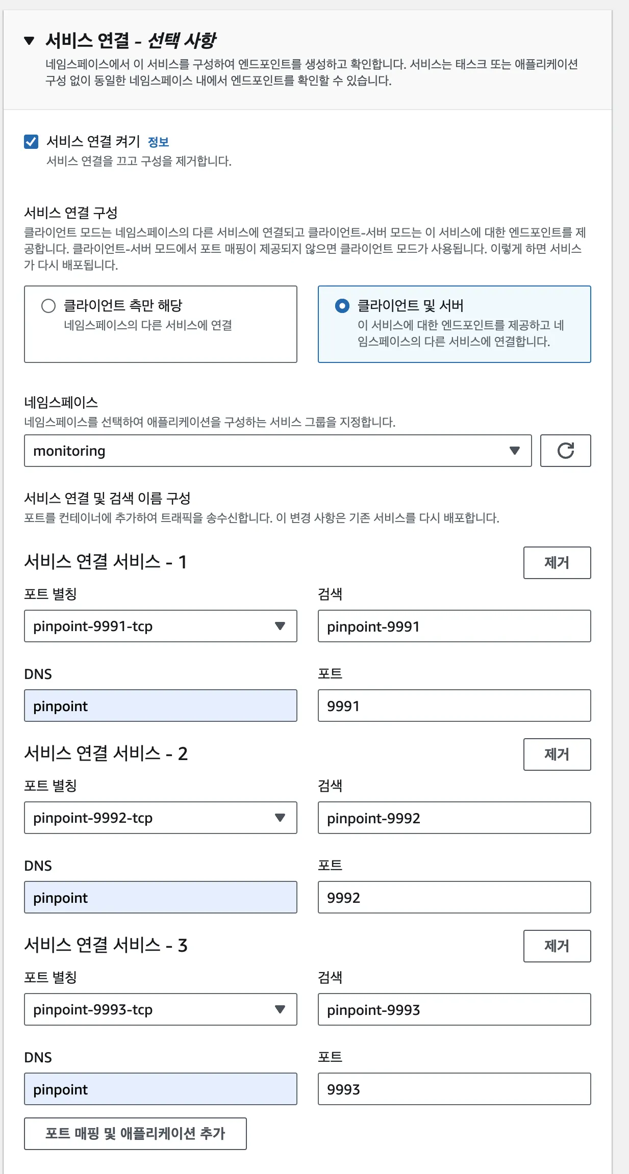Open the pinpoint-9993-tcp port alias dropdown
This screenshot has width=629, height=1174.
click(160, 1009)
